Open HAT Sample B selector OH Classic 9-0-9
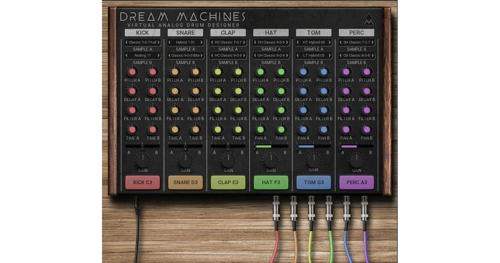 pos(271,55)
